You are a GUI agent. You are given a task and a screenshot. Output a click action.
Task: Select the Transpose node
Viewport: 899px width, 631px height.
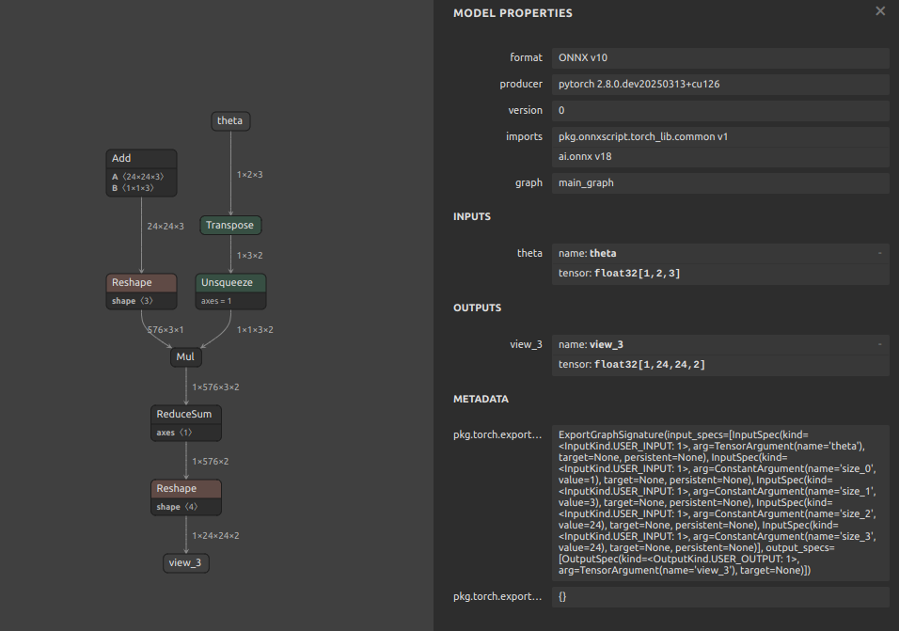[x=230, y=226]
